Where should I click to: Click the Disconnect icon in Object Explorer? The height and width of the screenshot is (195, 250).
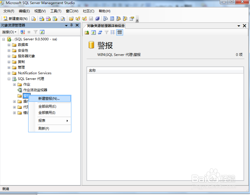22,32
